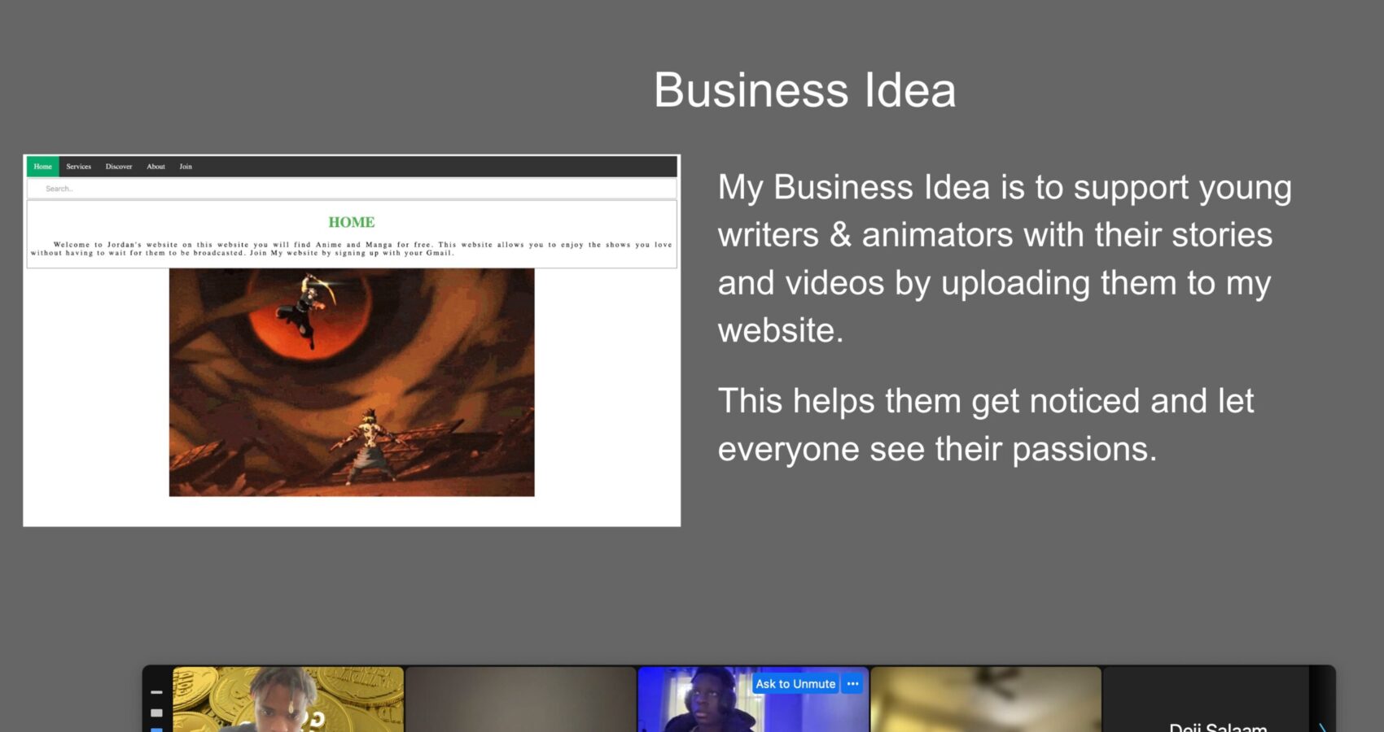The width and height of the screenshot is (1384, 732).
Task: Click the green HOME heading on webpage
Action: tap(352, 222)
